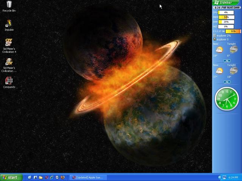Image resolution: width=242 pixels, height=181 pixels.
Task: Click the C: drive usage bar
Action: click(233, 31)
